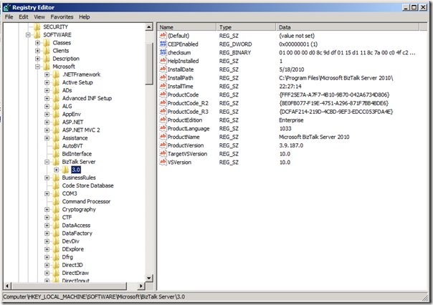Select the Active Setup key

(77, 82)
